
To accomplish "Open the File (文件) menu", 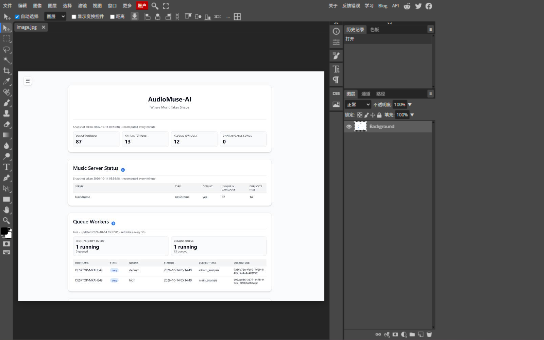I will (x=7, y=6).
